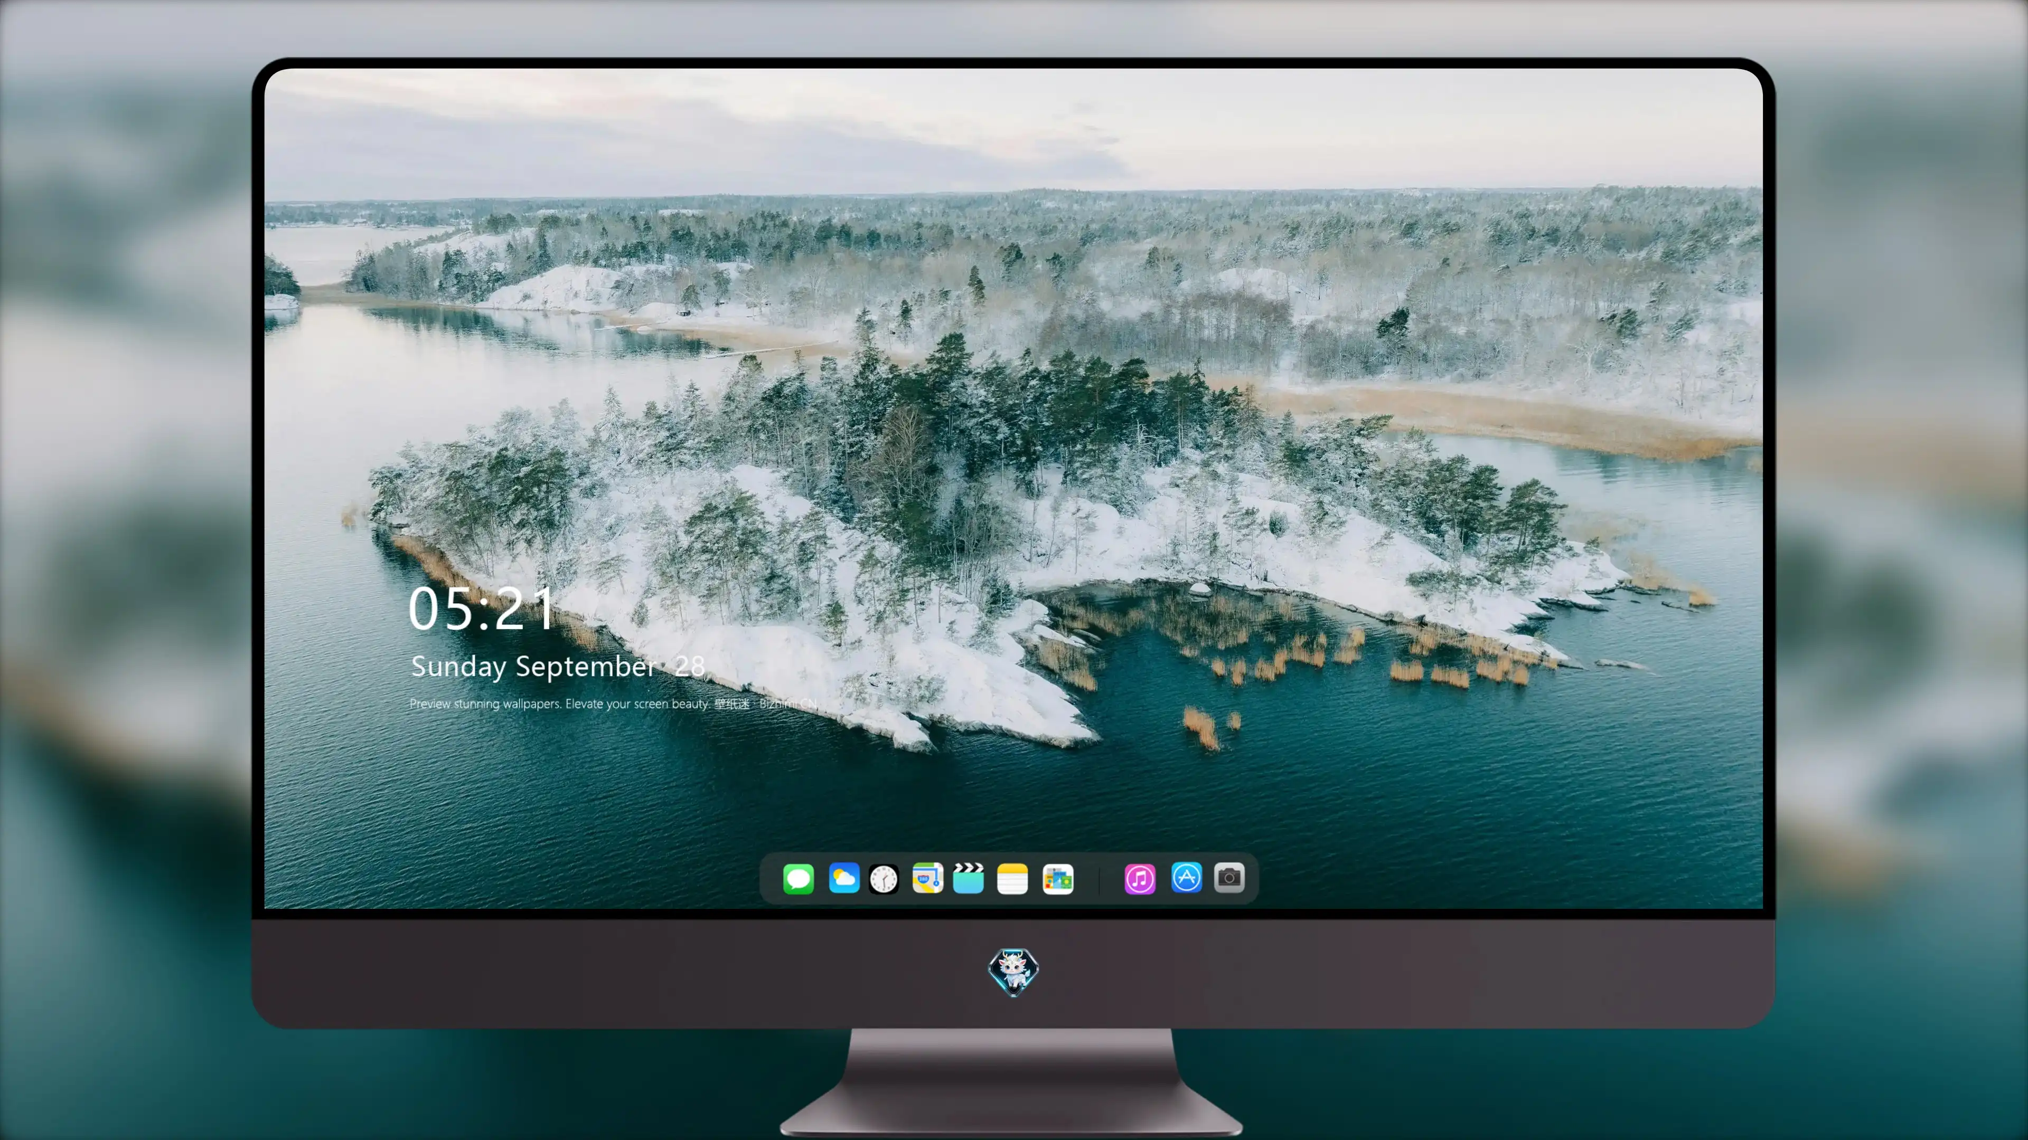Open the Camera app in dock

[1229, 877]
